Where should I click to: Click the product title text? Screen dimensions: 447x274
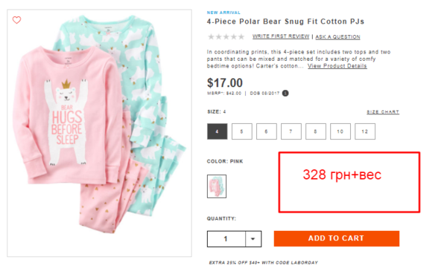285,22
